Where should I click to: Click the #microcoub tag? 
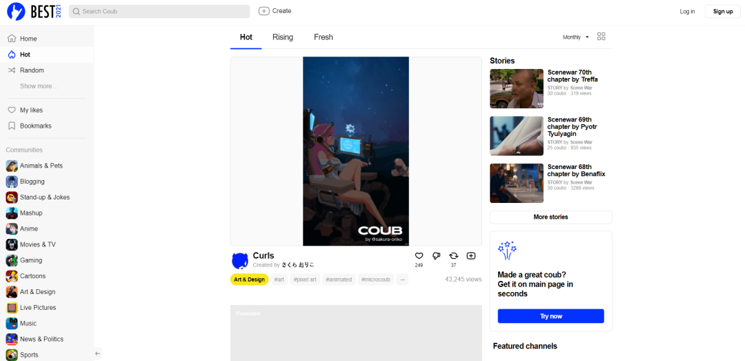pyautogui.click(x=375, y=280)
